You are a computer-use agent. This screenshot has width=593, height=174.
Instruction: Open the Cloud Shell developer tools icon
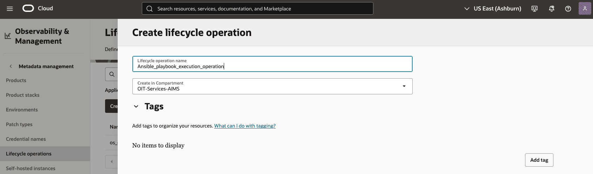[x=535, y=9]
